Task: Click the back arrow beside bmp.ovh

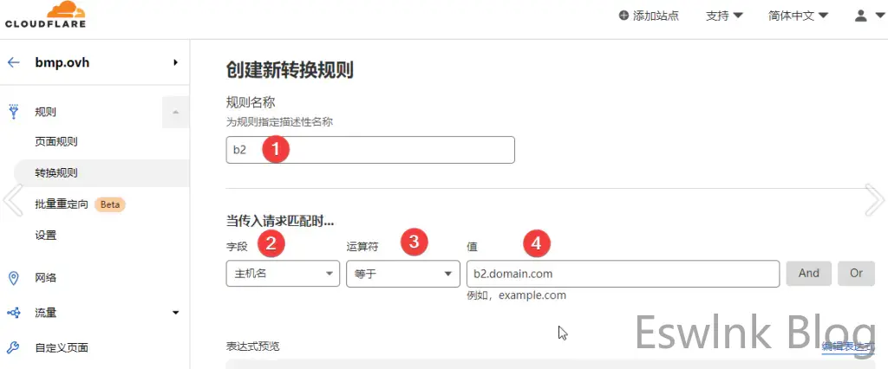Action: point(14,62)
